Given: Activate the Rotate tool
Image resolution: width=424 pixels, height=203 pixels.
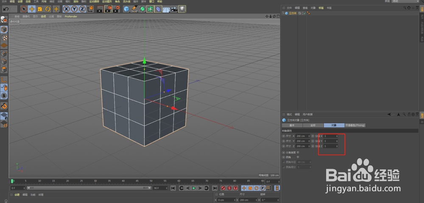Looking at the screenshot, I should click(x=47, y=8).
